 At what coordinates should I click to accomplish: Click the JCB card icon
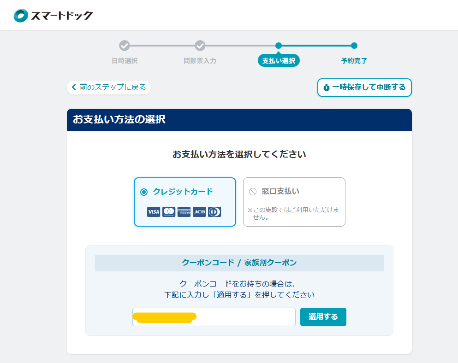pyautogui.click(x=199, y=212)
